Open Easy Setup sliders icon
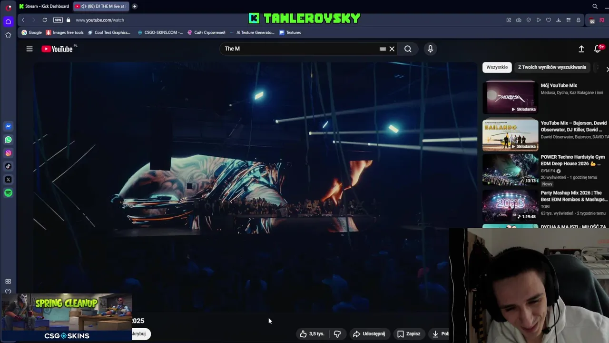Viewport: 609px width, 343px height. (569, 20)
